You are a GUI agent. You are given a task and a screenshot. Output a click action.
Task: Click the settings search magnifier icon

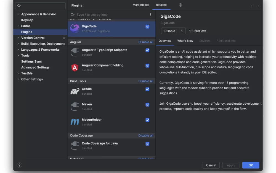pos(19,6)
